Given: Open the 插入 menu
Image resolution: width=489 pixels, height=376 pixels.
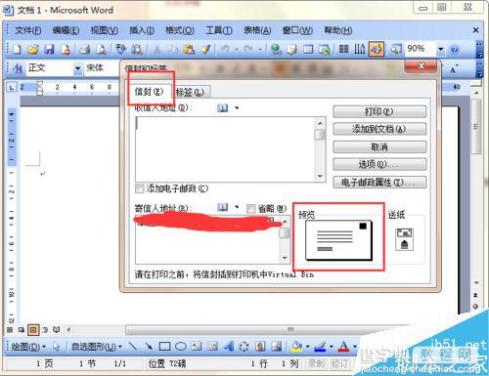Looking at the screenshot, I should click(x=142, y=30).
